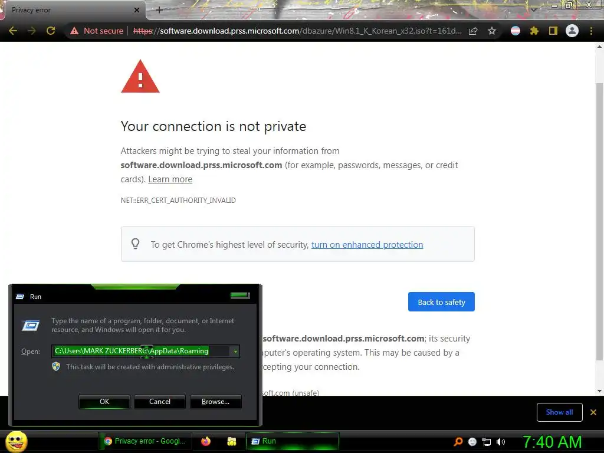Click Browse... in the Run dialog
Screen dimensions: 604x453
point(216,402)
